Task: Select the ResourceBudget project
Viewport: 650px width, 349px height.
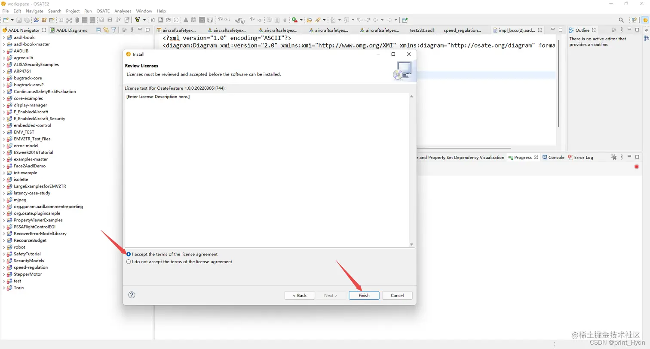Action: [x=30, y=240]
